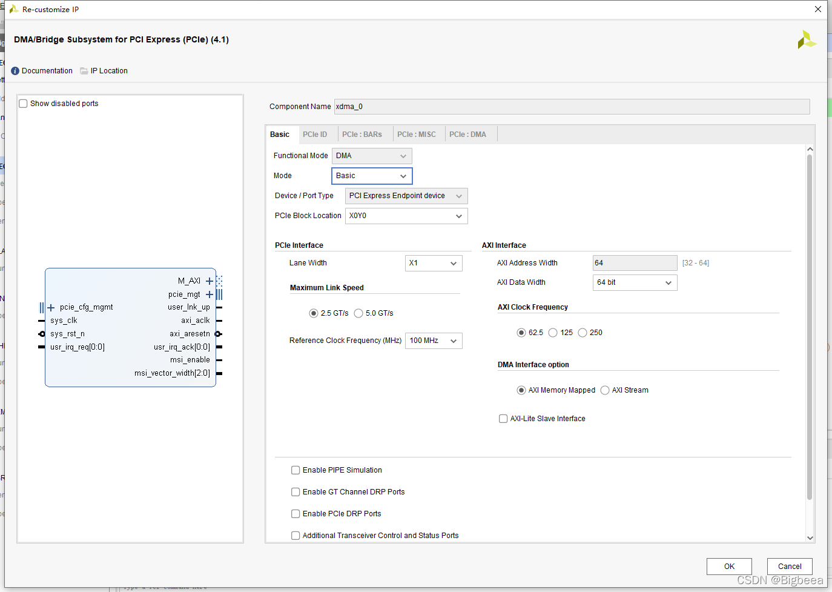
Task: Expand the M_AXI interface plus icon
Action: 210,281
